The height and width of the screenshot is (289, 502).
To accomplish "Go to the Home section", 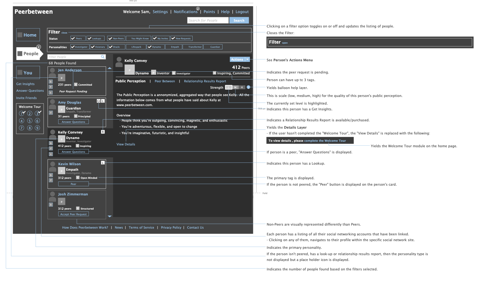I will [28, 35].
